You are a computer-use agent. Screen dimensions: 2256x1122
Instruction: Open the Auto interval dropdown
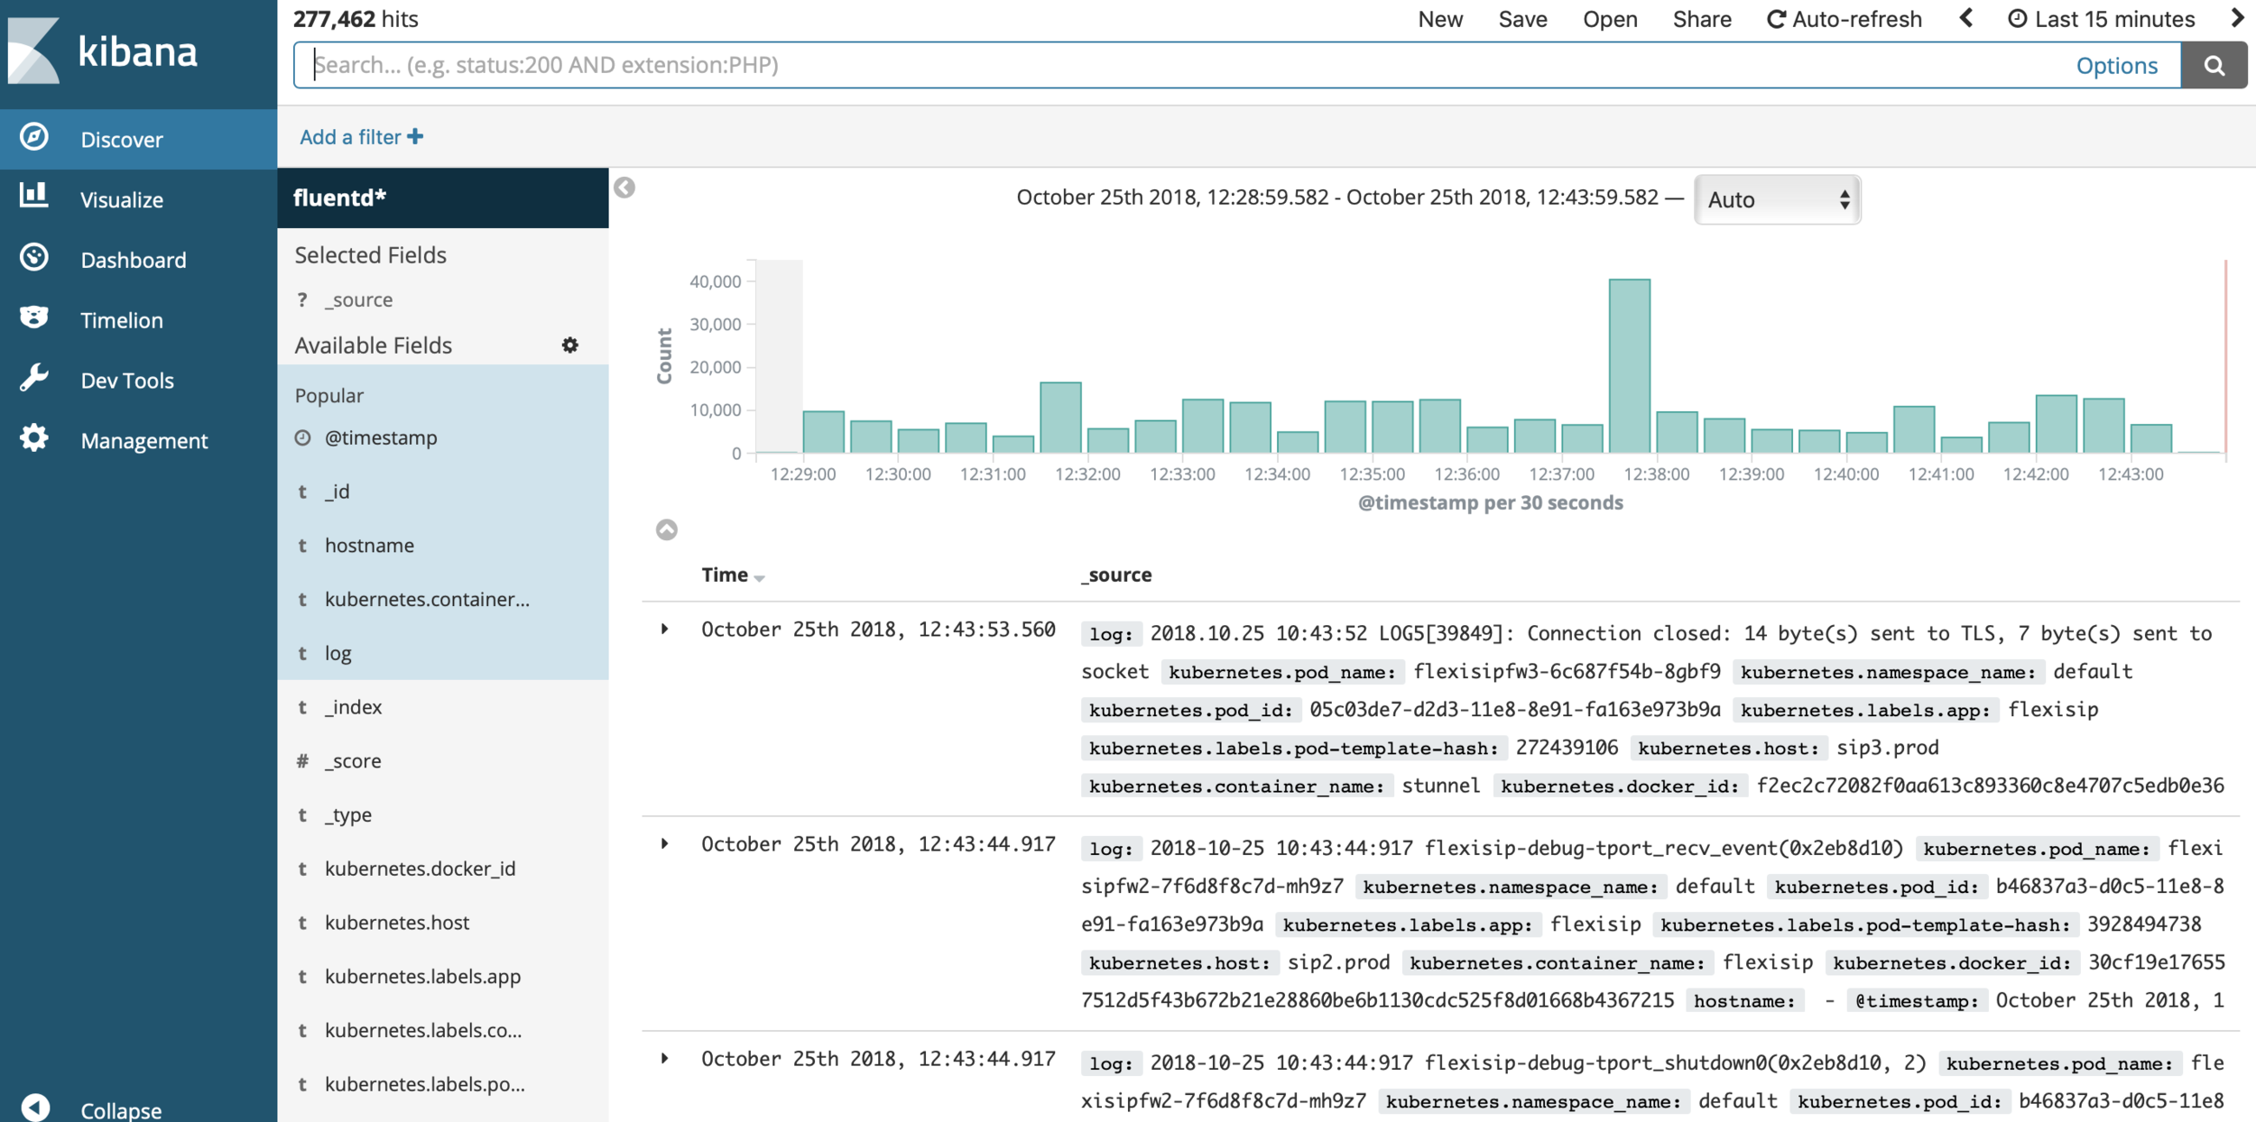tap(1776, 199)
